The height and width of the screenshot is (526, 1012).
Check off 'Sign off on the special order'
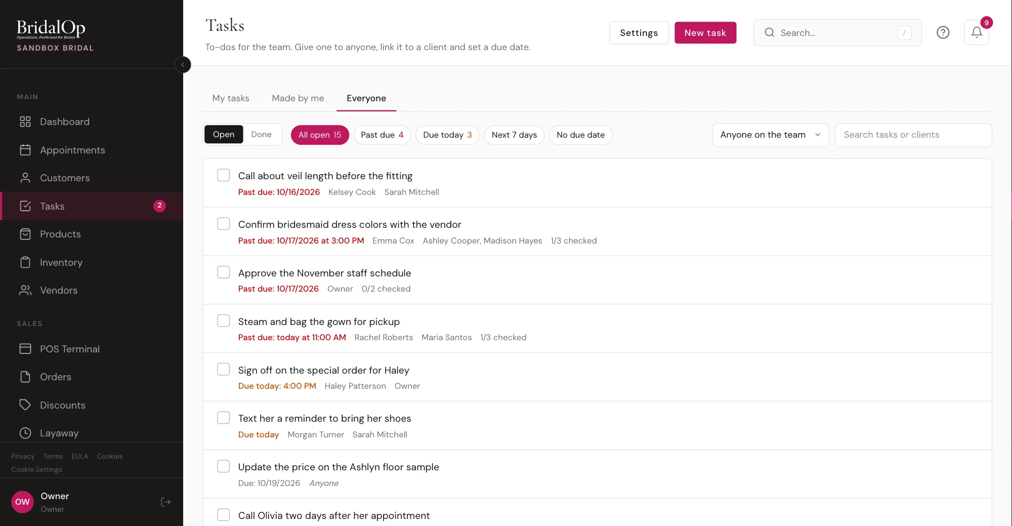[x=223, y=370]
